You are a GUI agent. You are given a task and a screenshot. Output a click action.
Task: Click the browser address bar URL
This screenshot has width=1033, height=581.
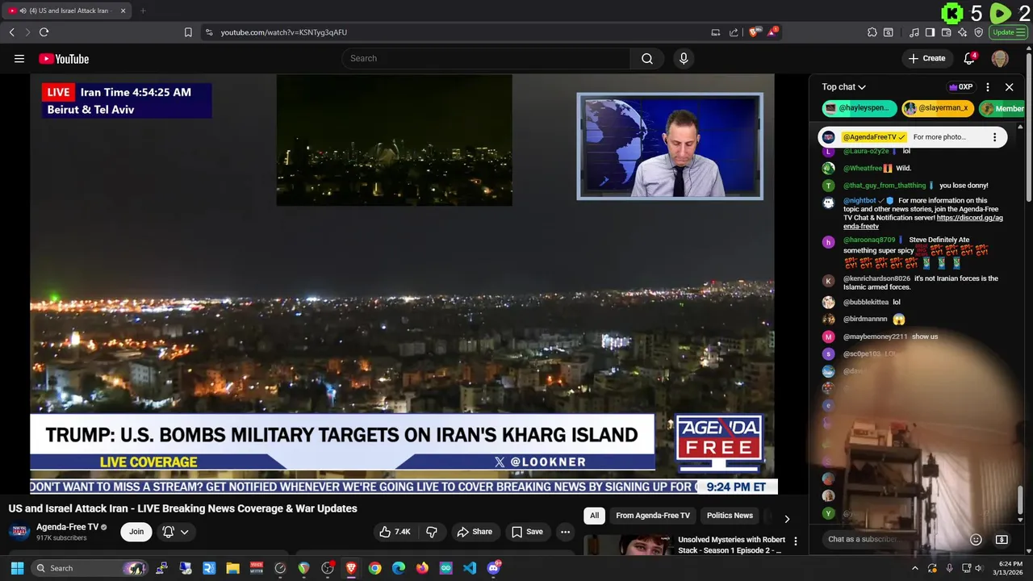(284, 32)
